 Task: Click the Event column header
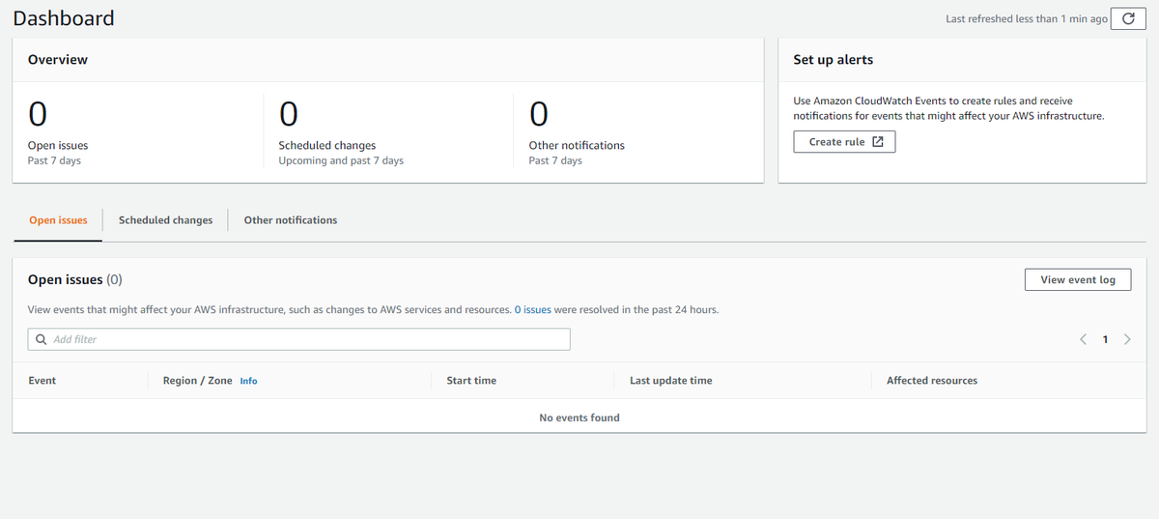coord(42,381)
